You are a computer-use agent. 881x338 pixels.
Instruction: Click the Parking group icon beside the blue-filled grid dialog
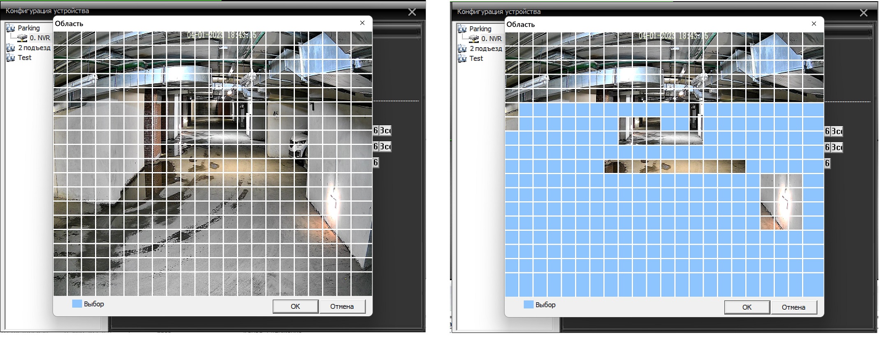coord(462,29)
